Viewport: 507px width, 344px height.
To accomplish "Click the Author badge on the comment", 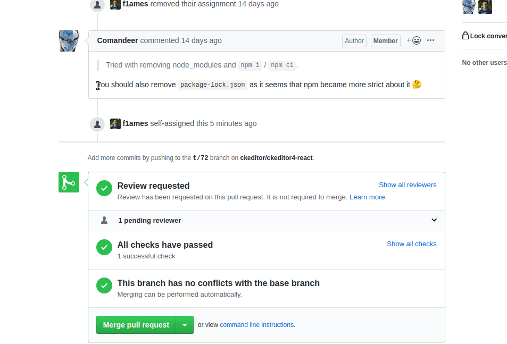I will (354, 40).
